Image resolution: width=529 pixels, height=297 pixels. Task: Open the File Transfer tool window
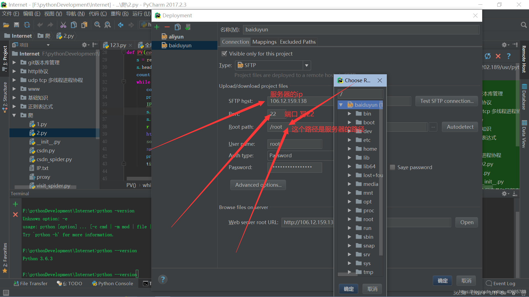(x=30, y=284)
